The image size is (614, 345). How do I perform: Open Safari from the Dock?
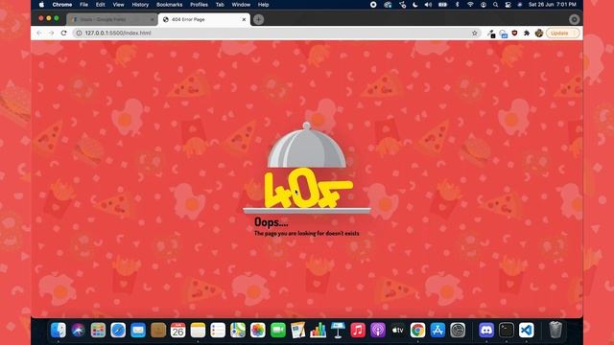pyautogui.click(x=118, y=330)
